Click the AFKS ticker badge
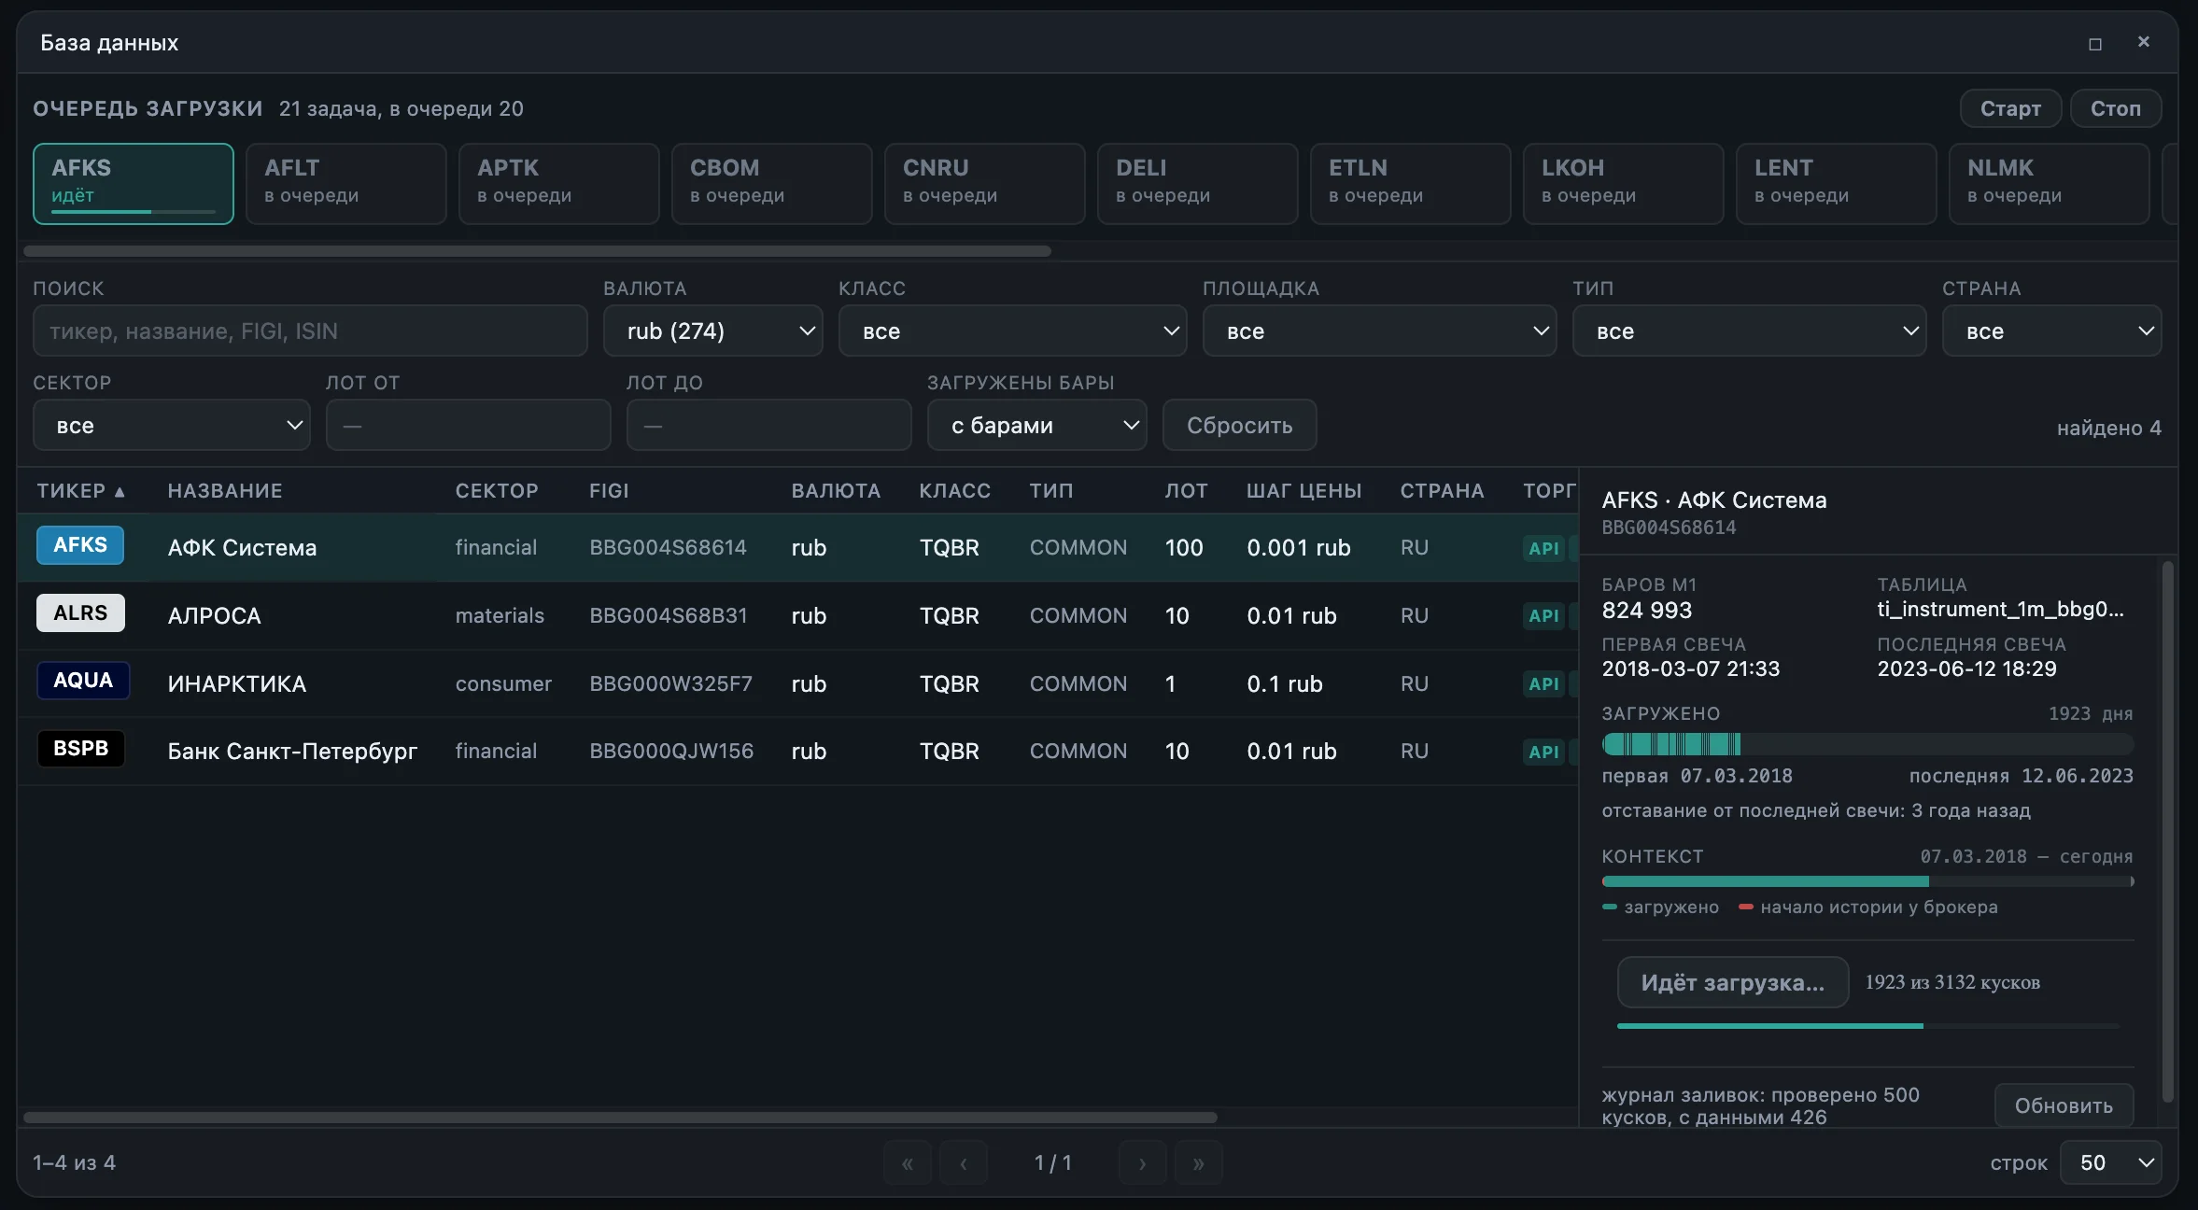This screenshot has height=1210, width=2198. pyautogui.click(x=80, y=545)
